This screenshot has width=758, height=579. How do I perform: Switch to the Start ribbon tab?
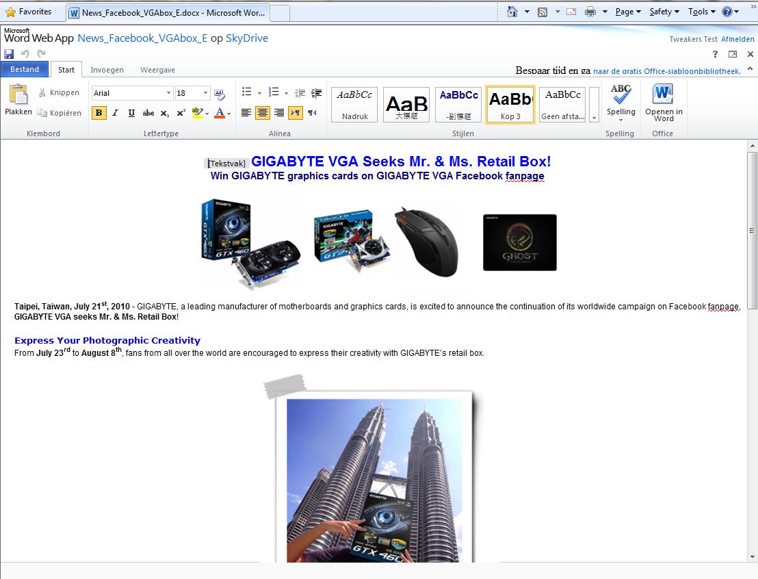point(66,70)
